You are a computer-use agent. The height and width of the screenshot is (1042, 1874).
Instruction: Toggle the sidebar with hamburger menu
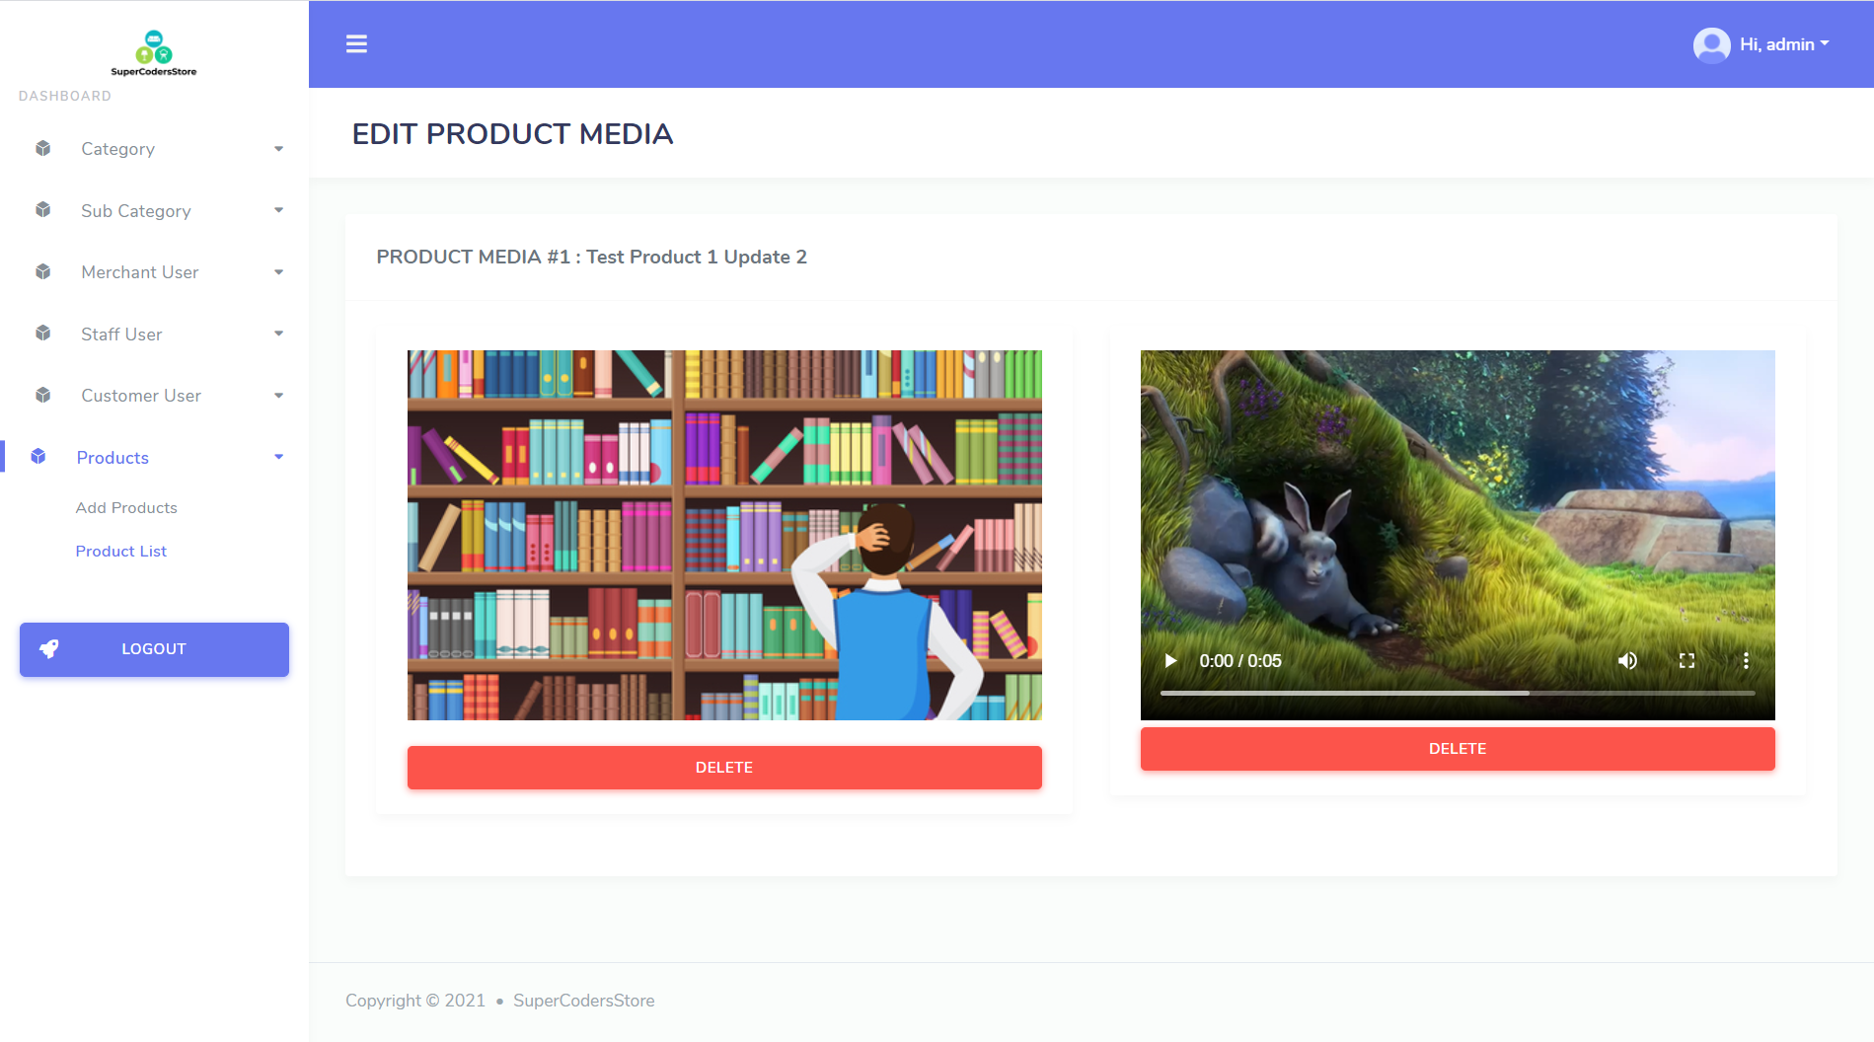pyautogui.click(x=356, y=43)
